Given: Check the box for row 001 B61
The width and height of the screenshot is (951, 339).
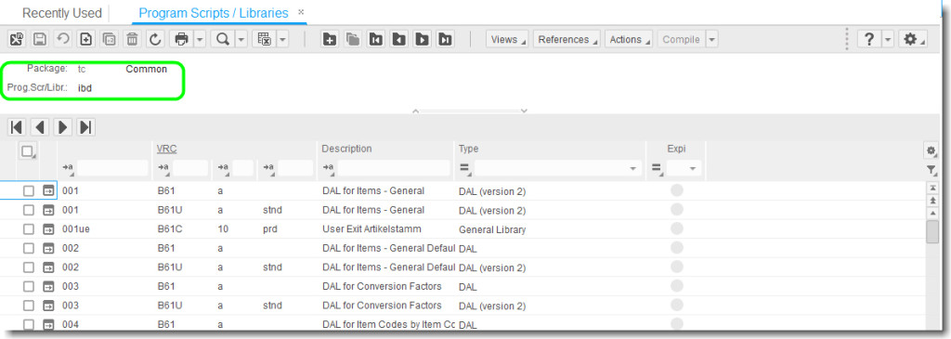Looking at the screenshot, I should 29,191.
